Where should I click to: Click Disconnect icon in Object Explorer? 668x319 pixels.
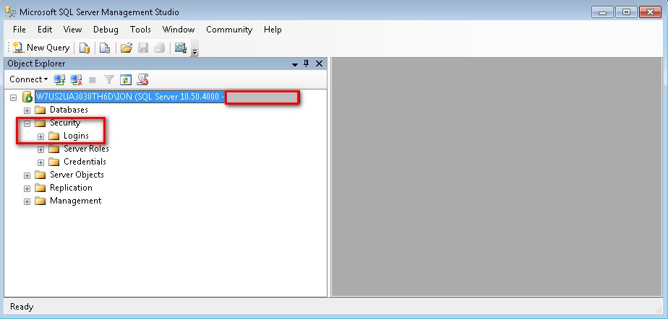coord(76,79)
